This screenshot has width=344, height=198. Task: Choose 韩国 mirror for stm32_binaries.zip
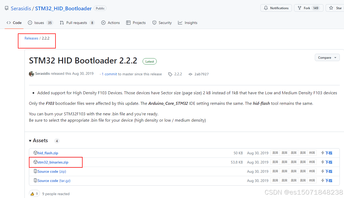point(312,162)
